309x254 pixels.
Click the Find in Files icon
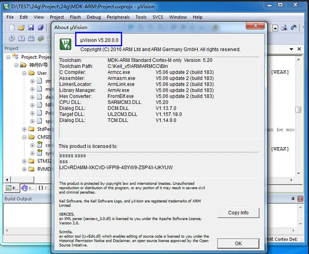point(284,28)
